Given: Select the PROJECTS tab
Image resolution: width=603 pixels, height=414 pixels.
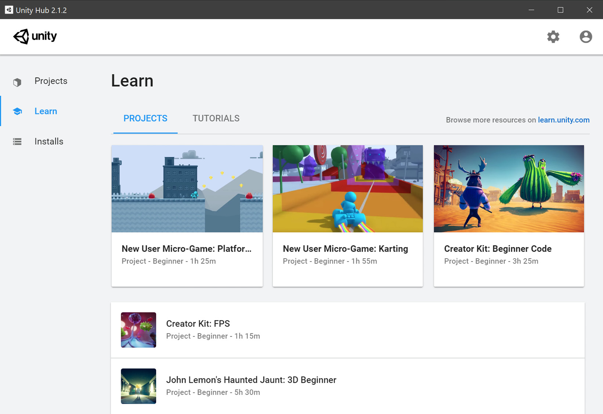Looking at the screenshot, I should coord(145,118).
